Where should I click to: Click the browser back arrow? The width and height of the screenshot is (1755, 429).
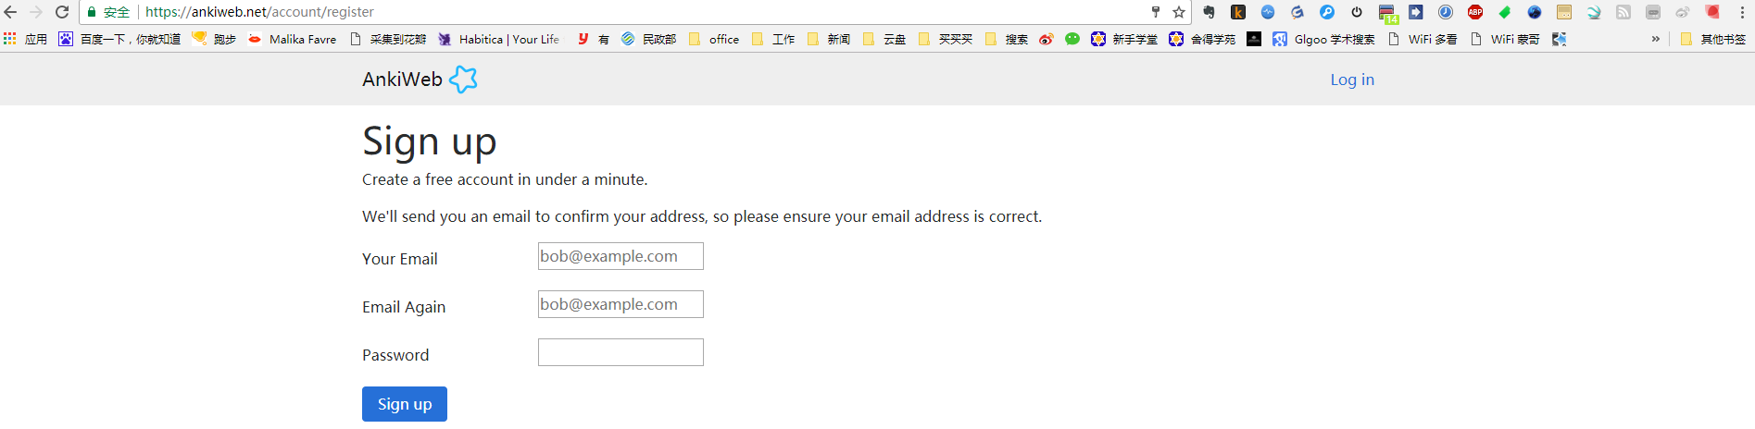[x=11, y=12]
